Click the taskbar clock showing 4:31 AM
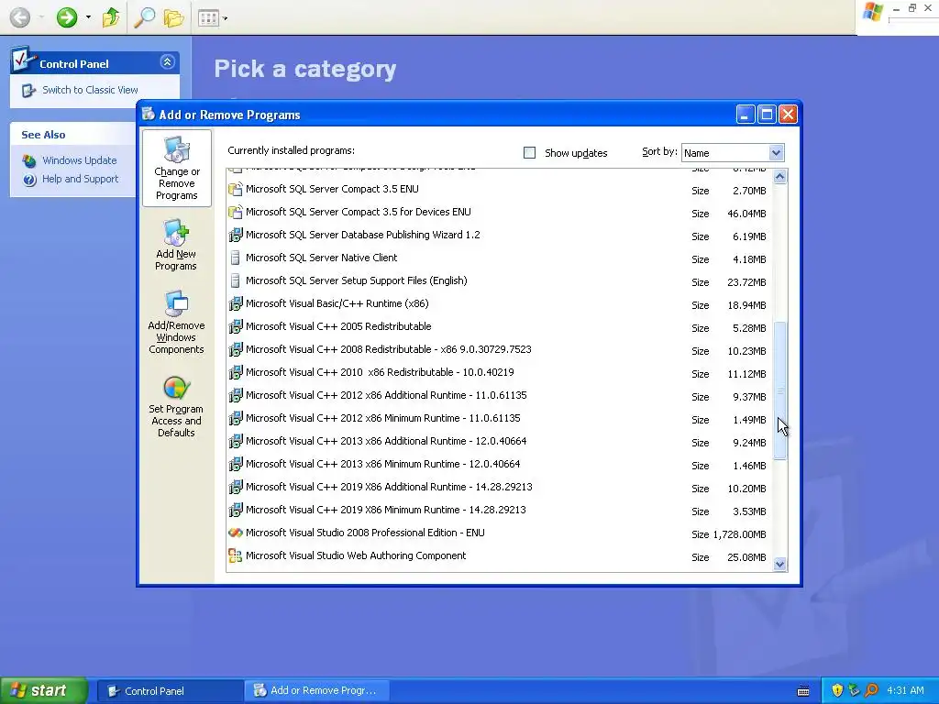Screen dimensions: 939x704 coord(905,691)
